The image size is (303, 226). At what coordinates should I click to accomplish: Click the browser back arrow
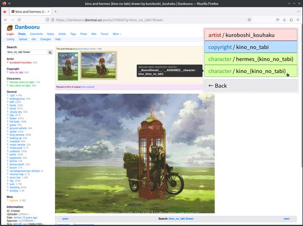click(6, 20)
